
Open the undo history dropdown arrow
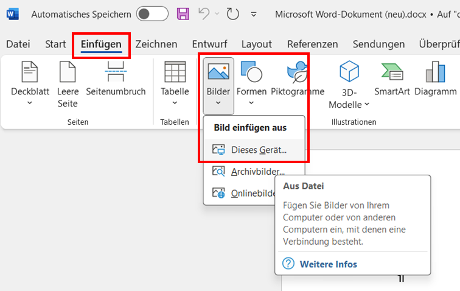coord(217,14)
